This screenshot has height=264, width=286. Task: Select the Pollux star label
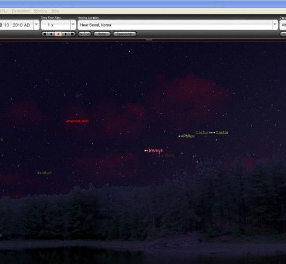(189, 136)
